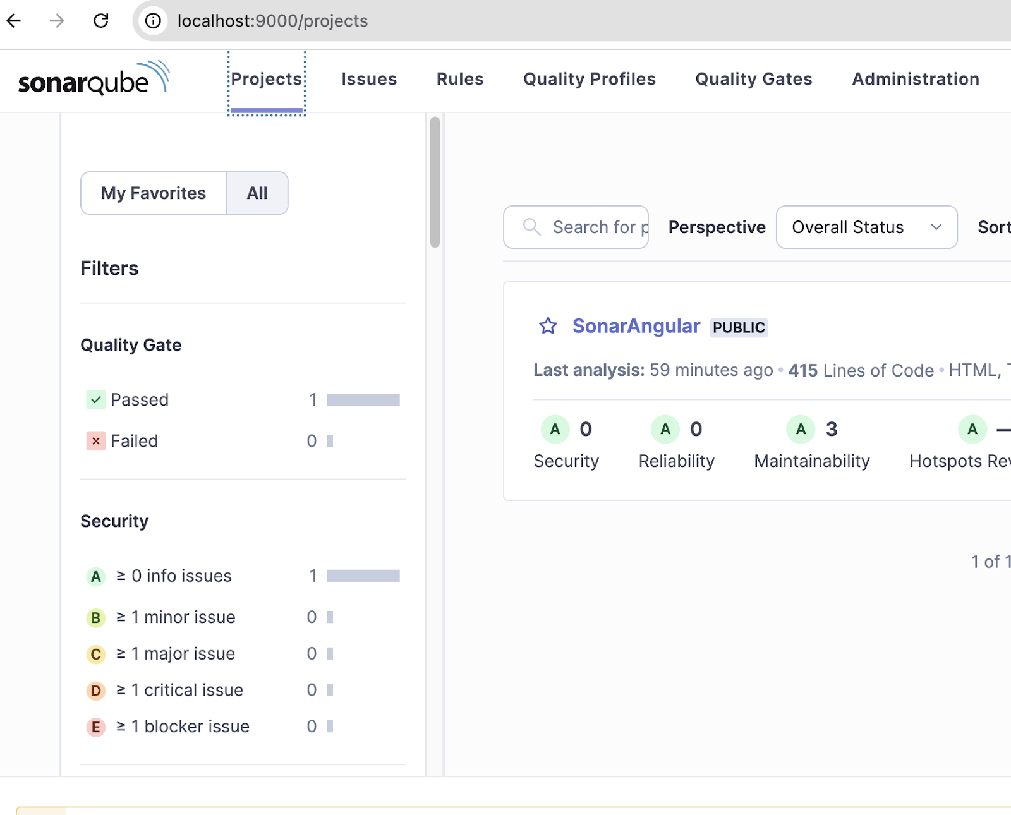Open the SonarAngular project link
The height and width of the screenshot is (815, 1011).
coord(636,326)
